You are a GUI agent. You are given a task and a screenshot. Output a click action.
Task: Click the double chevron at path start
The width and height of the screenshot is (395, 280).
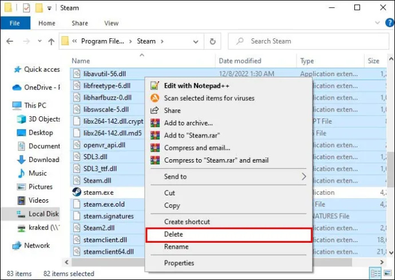point(74,41)
